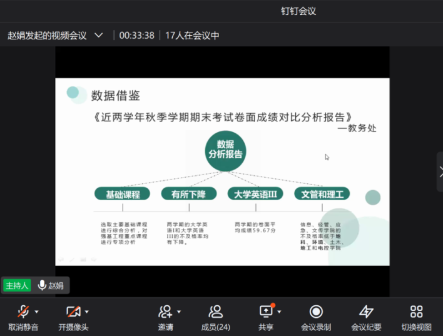This screenshot has height=336, width=443.
Task: Unmute the microphone (取消静音)
Action: tap(23, 312)
